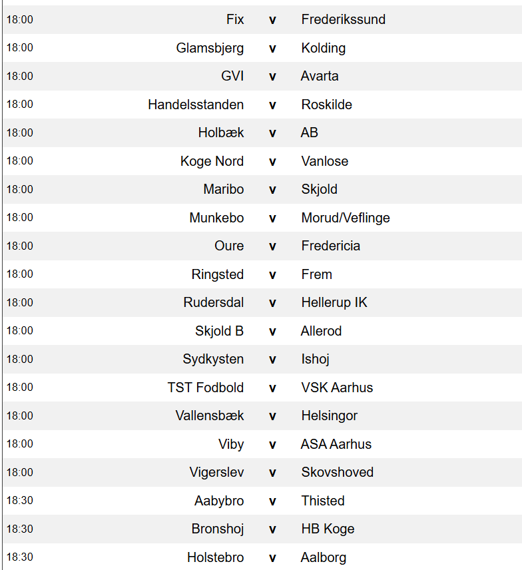The height and width of the screenshot is (570, 522).
Task: Open the Ringsted team link
Action: (217, 274)
